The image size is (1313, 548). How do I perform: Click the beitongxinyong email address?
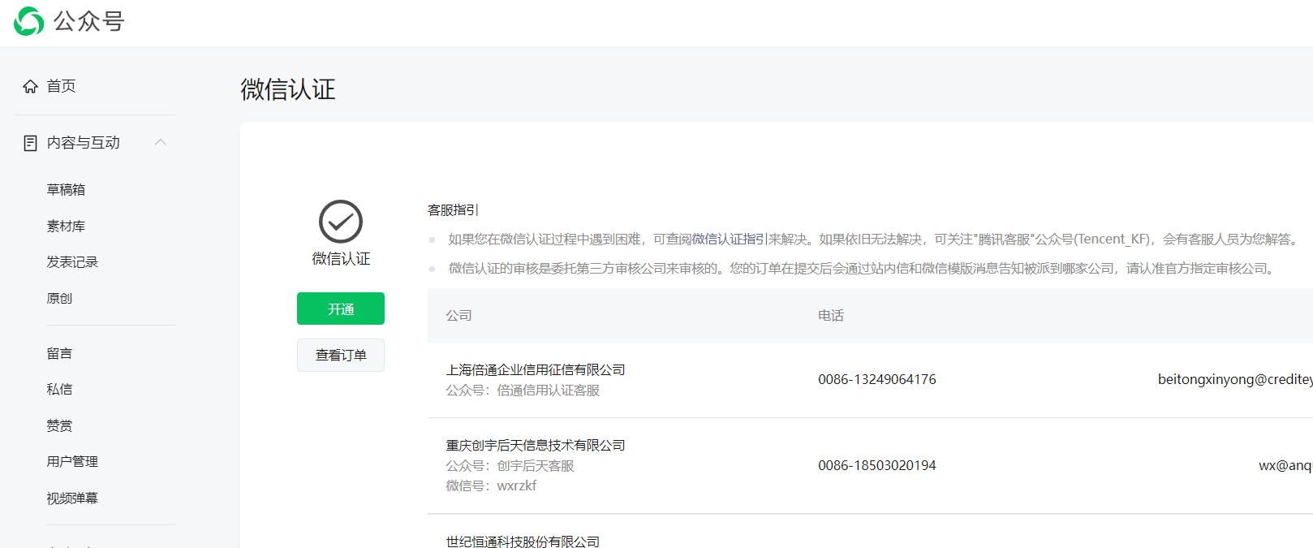[1235, 379]
